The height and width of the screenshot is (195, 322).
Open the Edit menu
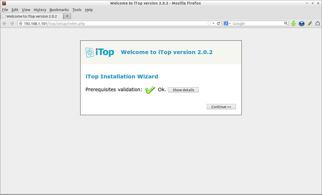[x=15, y=10]
